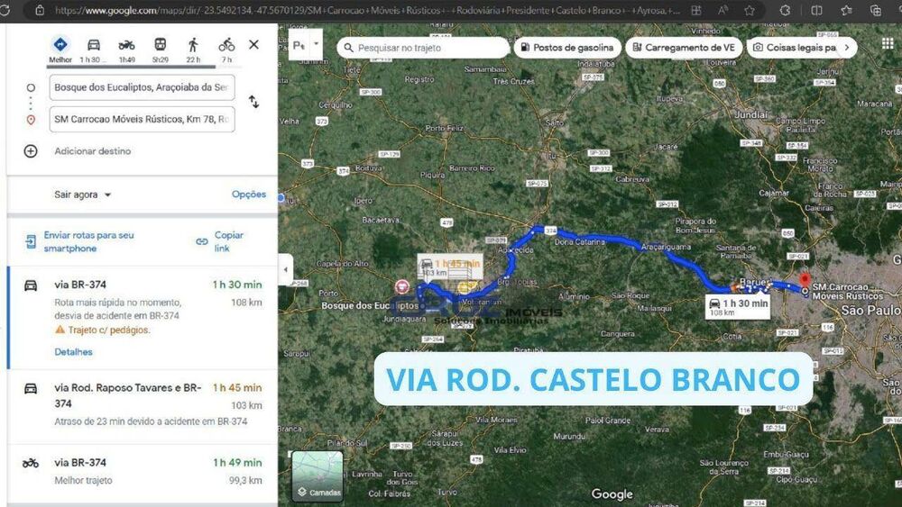Screen dimensions: 902x507
Task: Swap origin and destination arrows
Action: click(253, 102)
